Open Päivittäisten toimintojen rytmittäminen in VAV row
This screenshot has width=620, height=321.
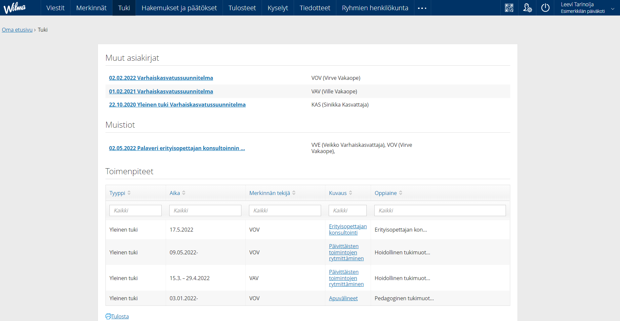(346, 278)
